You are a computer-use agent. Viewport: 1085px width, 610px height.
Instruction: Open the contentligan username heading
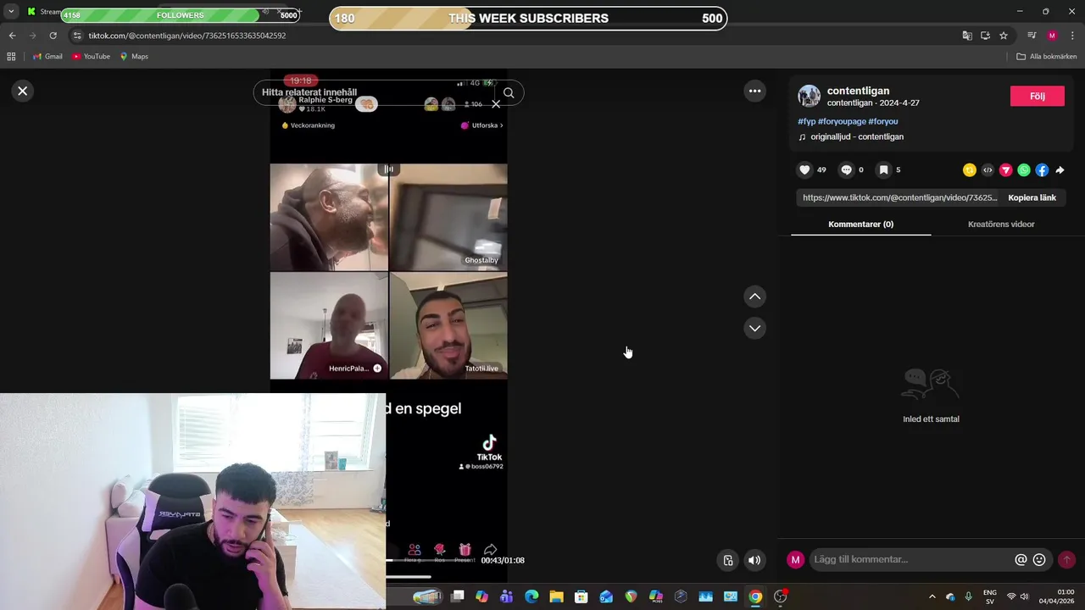tap(858, 91)
